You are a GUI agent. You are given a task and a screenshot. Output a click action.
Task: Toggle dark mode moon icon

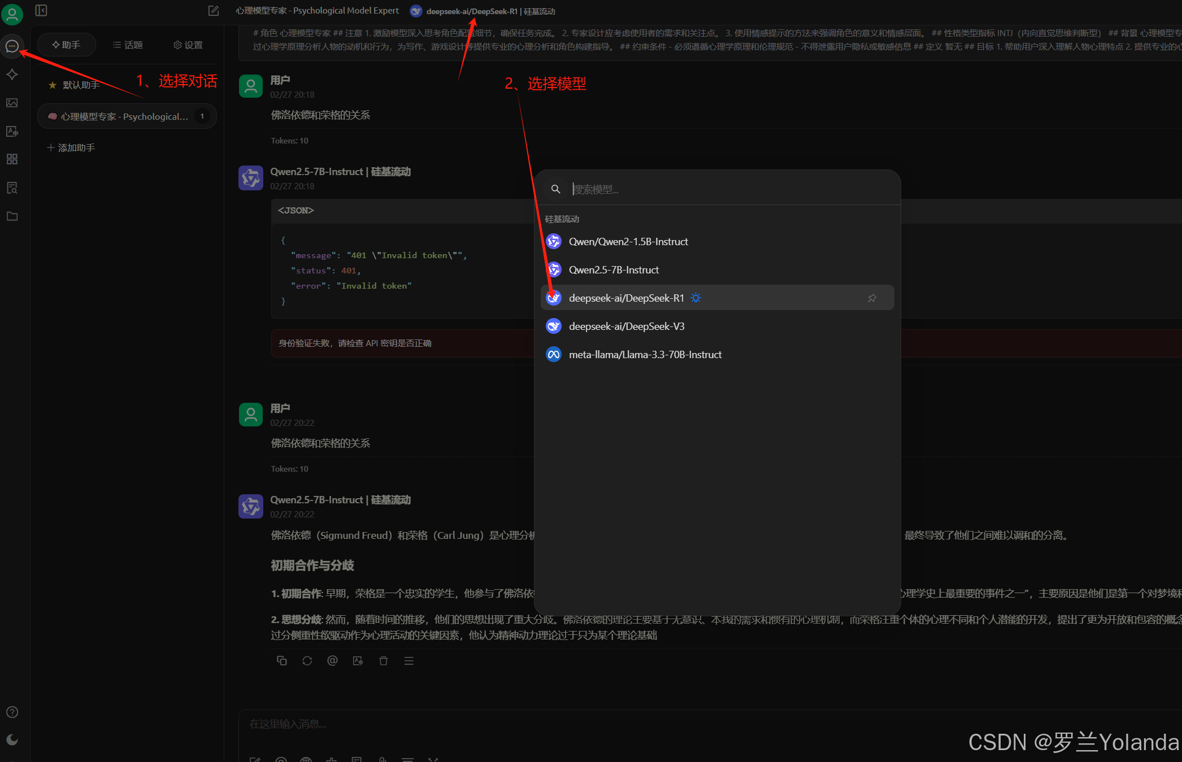pos(12,740)
